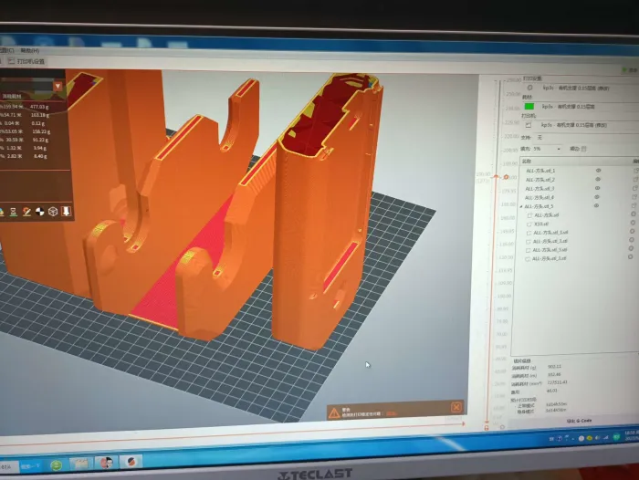Open the 帮助(H) menu
The width and height of the screenshot is (639, 480).
(30, 51)
